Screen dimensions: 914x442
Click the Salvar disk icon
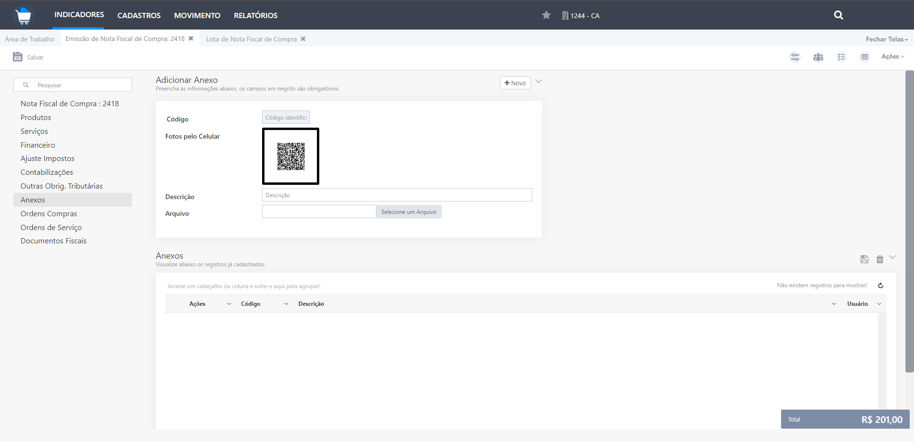click(x=18, y=57)
